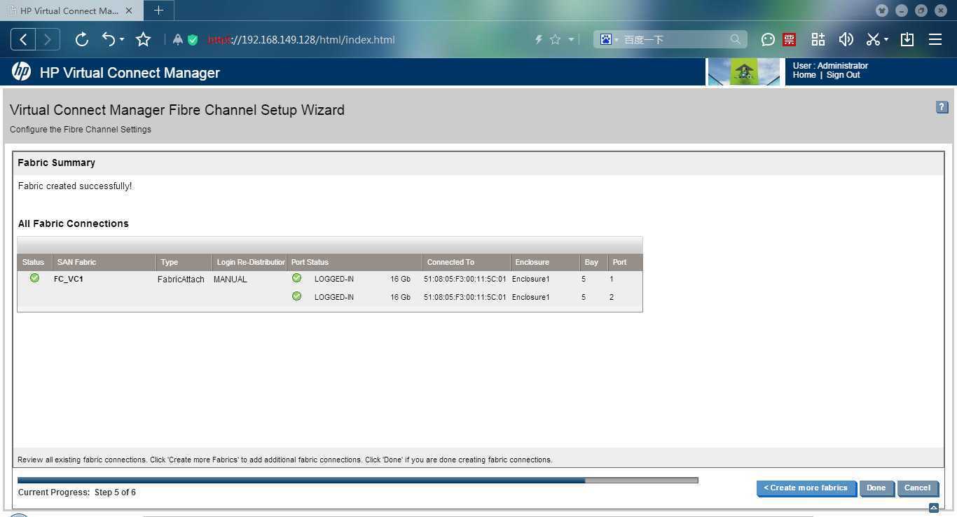Viewport: 957px width, 517px height.
Task: Click the Home link in header
Action: (x=804, y=75)
